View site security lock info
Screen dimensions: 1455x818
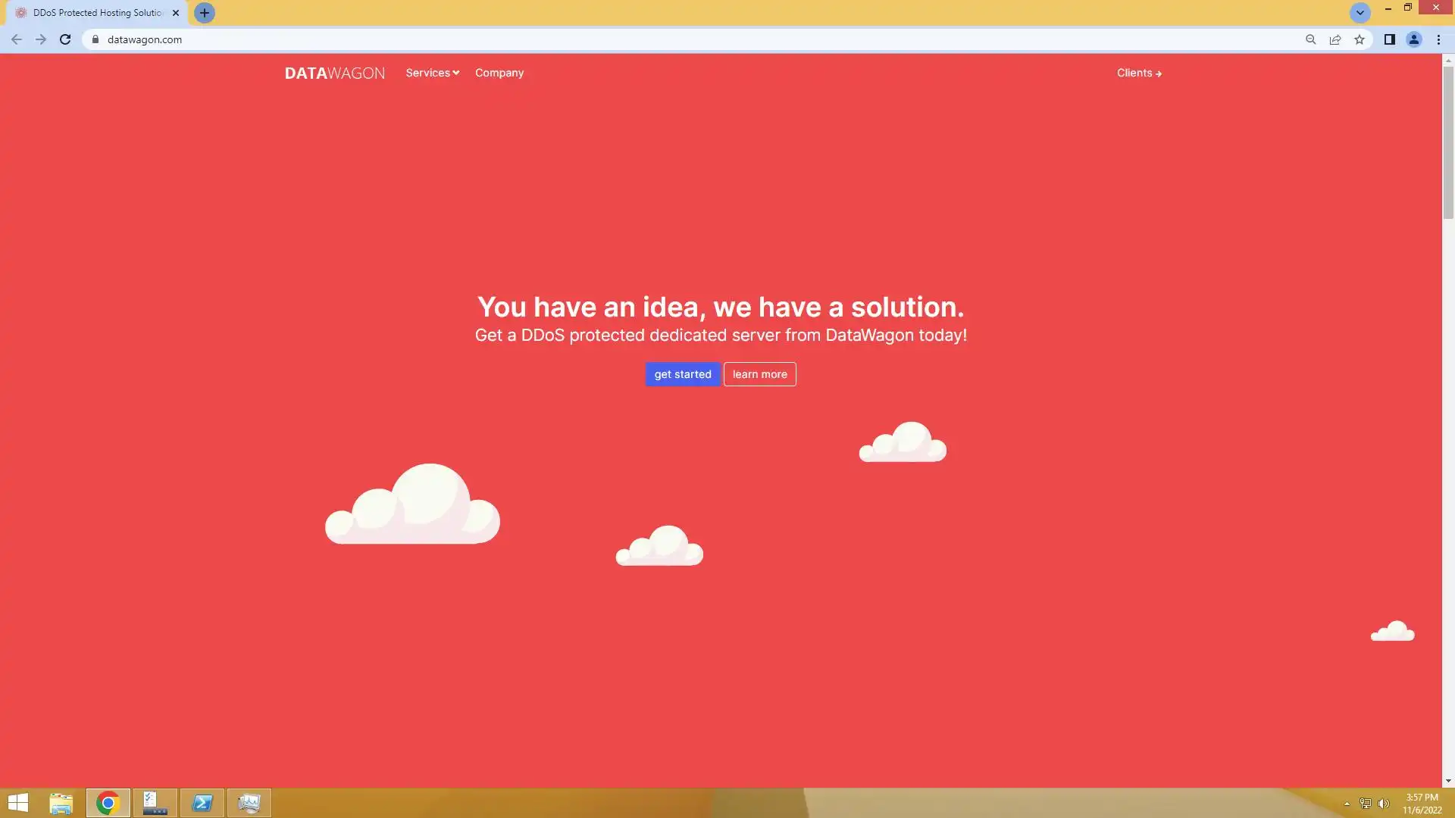[95, 39]
